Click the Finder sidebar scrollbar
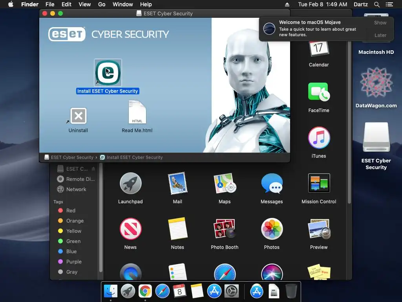 (x=101, y=218)
